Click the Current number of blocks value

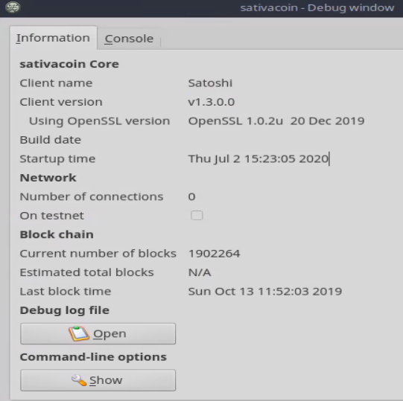pyautogui.click(x=214, y=254)
